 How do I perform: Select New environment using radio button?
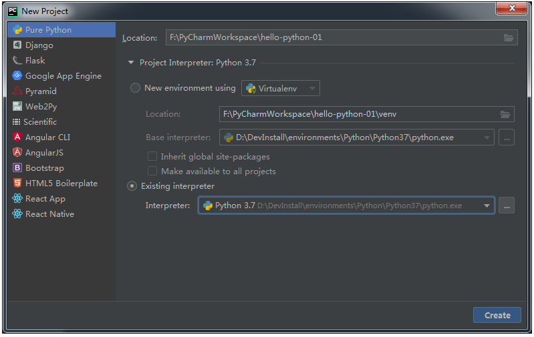[x=135, y=88]
